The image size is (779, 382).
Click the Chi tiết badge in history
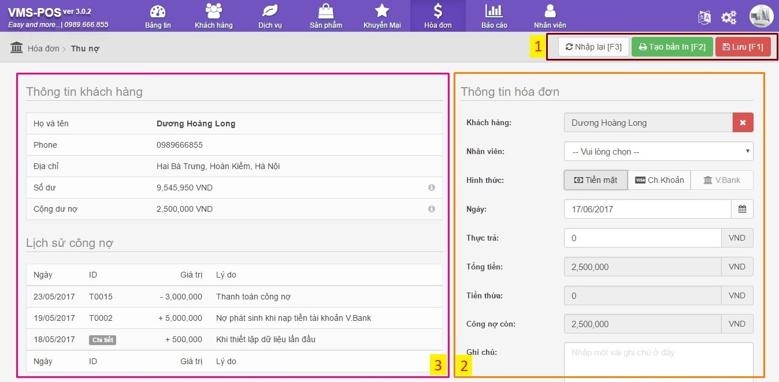click(x=102, y=340)
